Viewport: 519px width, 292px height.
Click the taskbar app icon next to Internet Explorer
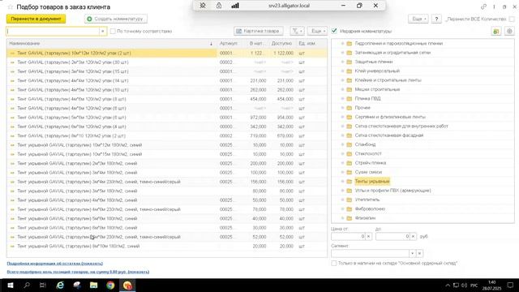77,286
